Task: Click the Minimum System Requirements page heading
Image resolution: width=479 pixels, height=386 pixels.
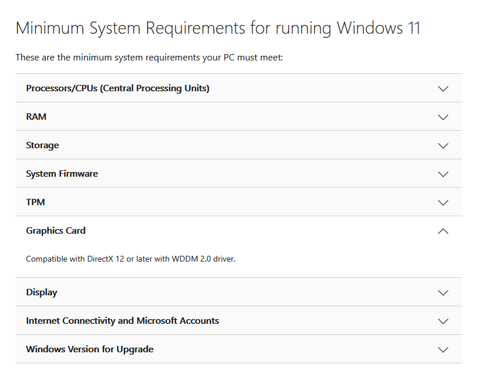Action: pos(217,28)
